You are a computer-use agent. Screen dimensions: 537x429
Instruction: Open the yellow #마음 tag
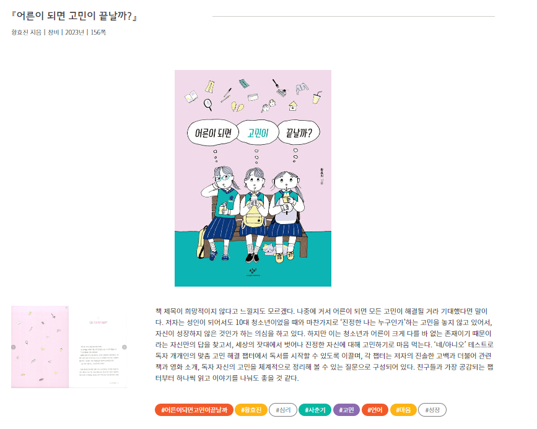pos(403,410)
